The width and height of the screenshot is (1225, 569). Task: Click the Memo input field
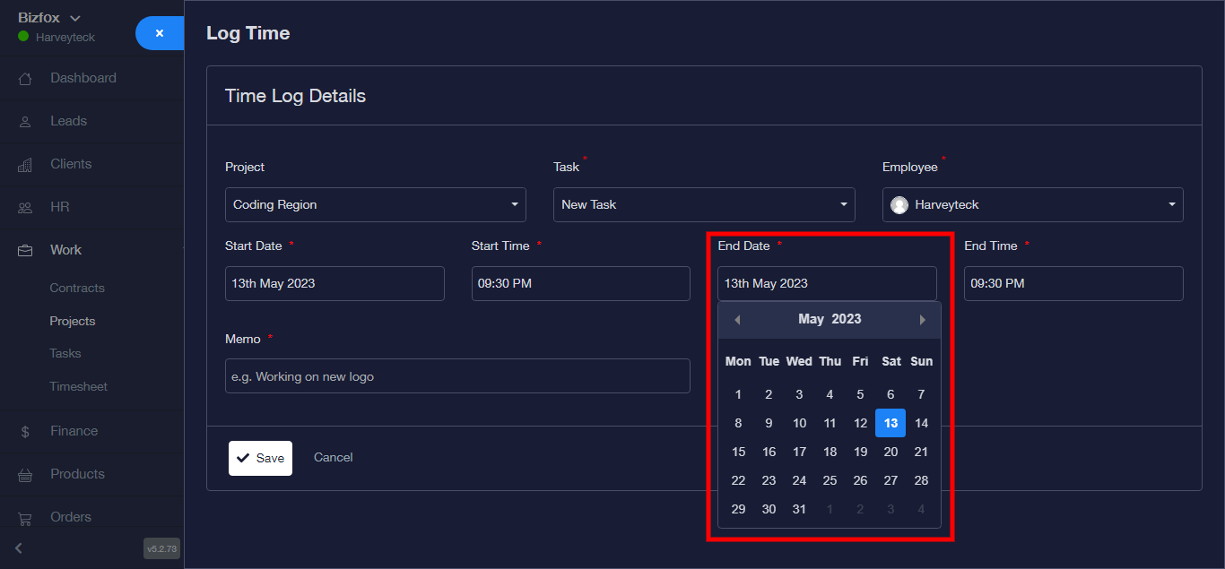click(457, 376)
